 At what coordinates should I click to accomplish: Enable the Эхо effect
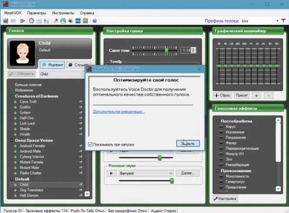click(x=221, y=159)
